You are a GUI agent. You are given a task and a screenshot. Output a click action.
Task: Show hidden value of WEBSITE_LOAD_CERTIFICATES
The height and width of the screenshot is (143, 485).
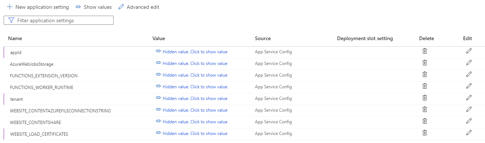[x=192, y=134]
